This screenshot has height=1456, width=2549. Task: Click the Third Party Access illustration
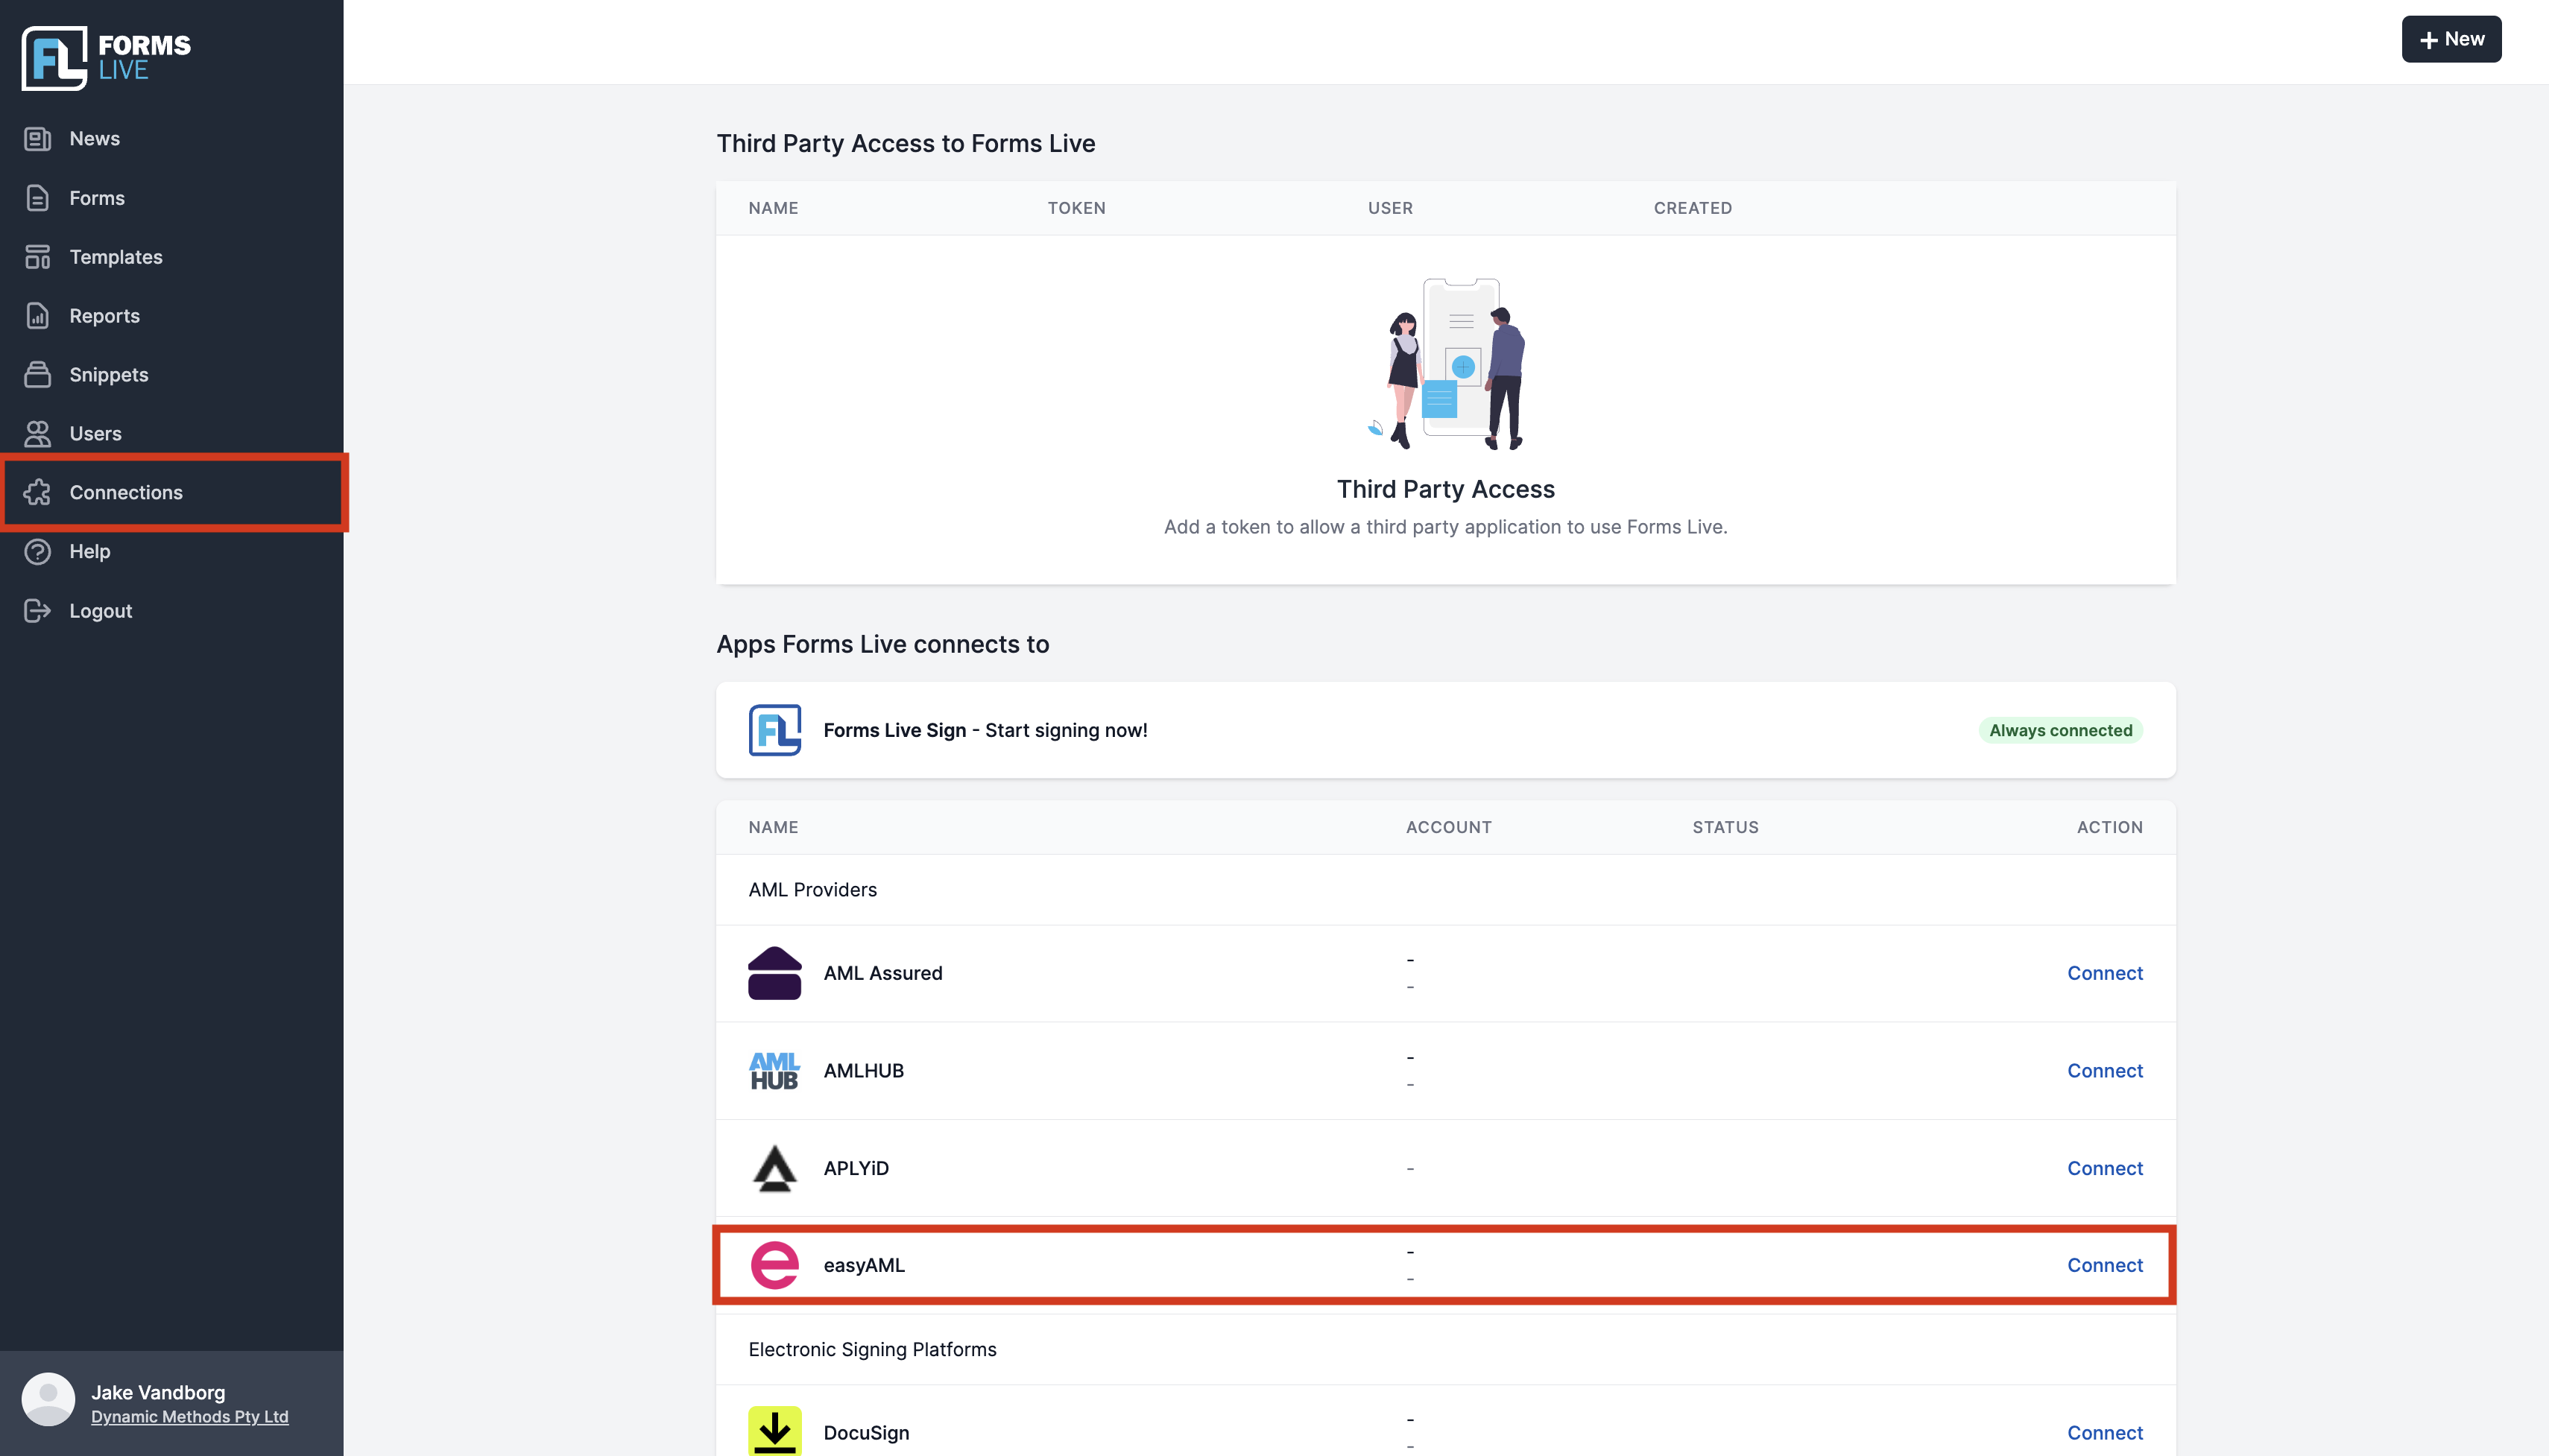(1446, 364)
